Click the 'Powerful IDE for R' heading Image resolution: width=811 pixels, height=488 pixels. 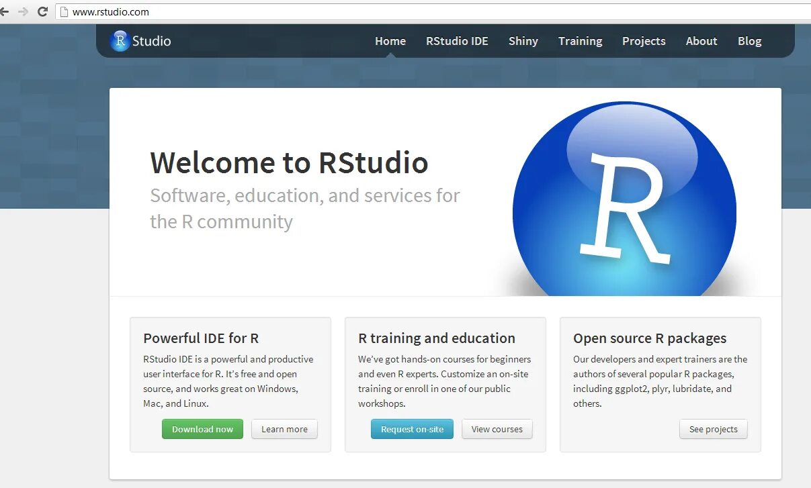point(201,338)
